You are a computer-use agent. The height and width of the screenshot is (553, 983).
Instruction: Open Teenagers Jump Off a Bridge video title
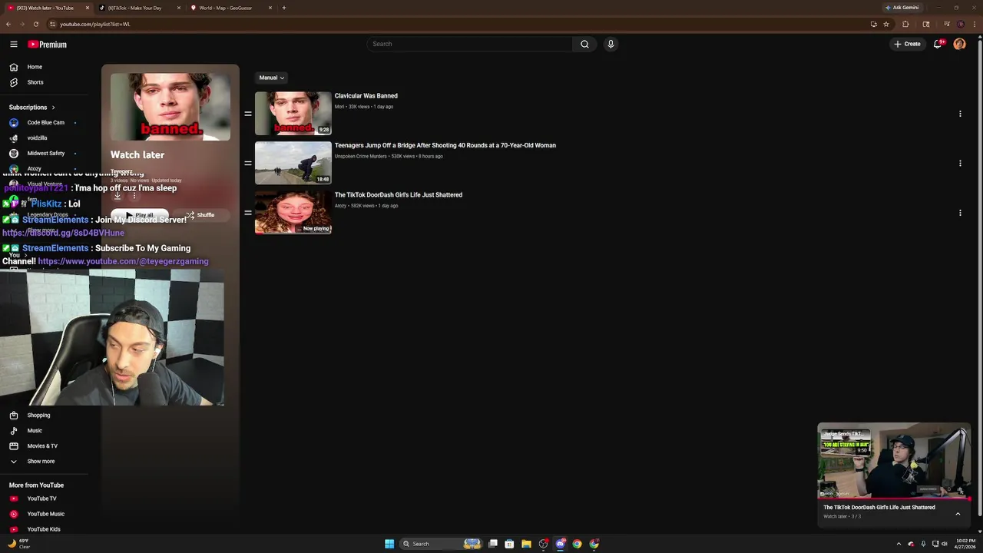point(445,145)
